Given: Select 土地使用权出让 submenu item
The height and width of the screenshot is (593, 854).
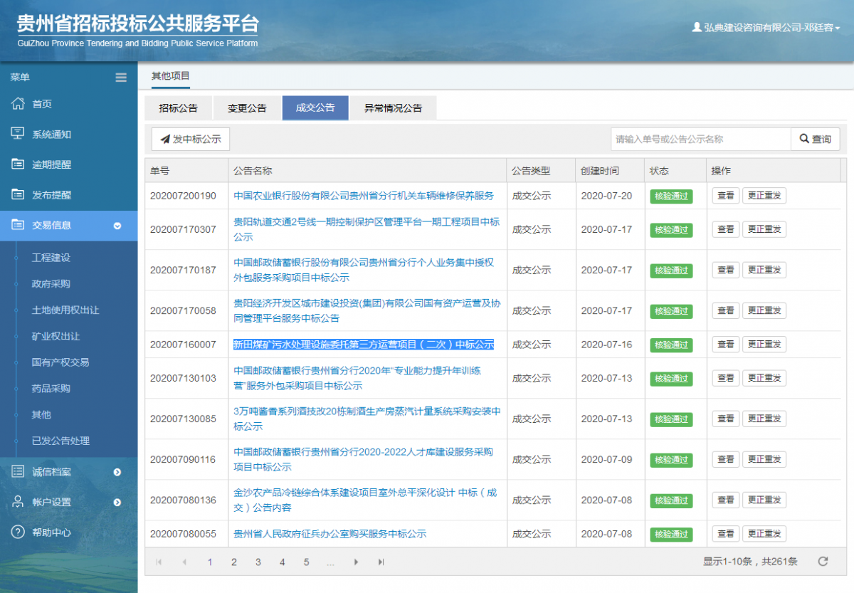Looking at the screenshot, I should click(x=65, y=310).
